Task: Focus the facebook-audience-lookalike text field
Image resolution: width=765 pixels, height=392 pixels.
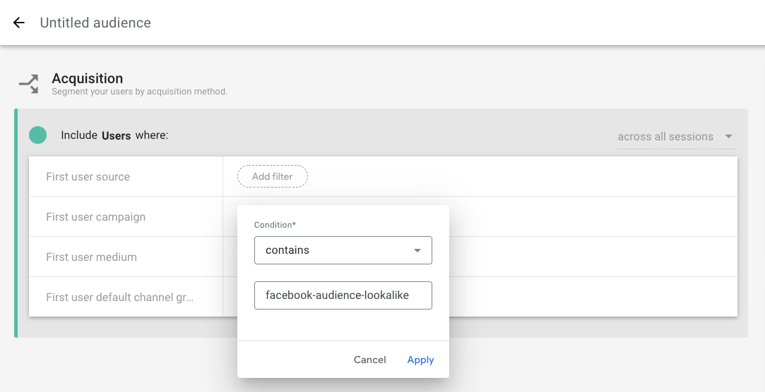Action: [343, 295]
